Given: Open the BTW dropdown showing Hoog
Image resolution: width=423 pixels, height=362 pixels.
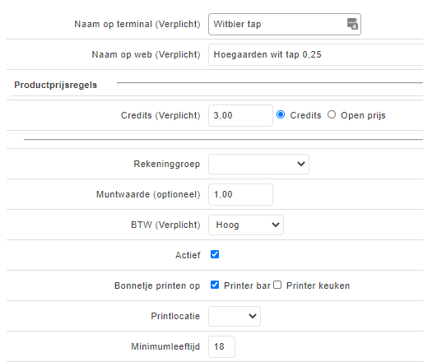Looking at the screenshot, I should [x=246, y=225].
